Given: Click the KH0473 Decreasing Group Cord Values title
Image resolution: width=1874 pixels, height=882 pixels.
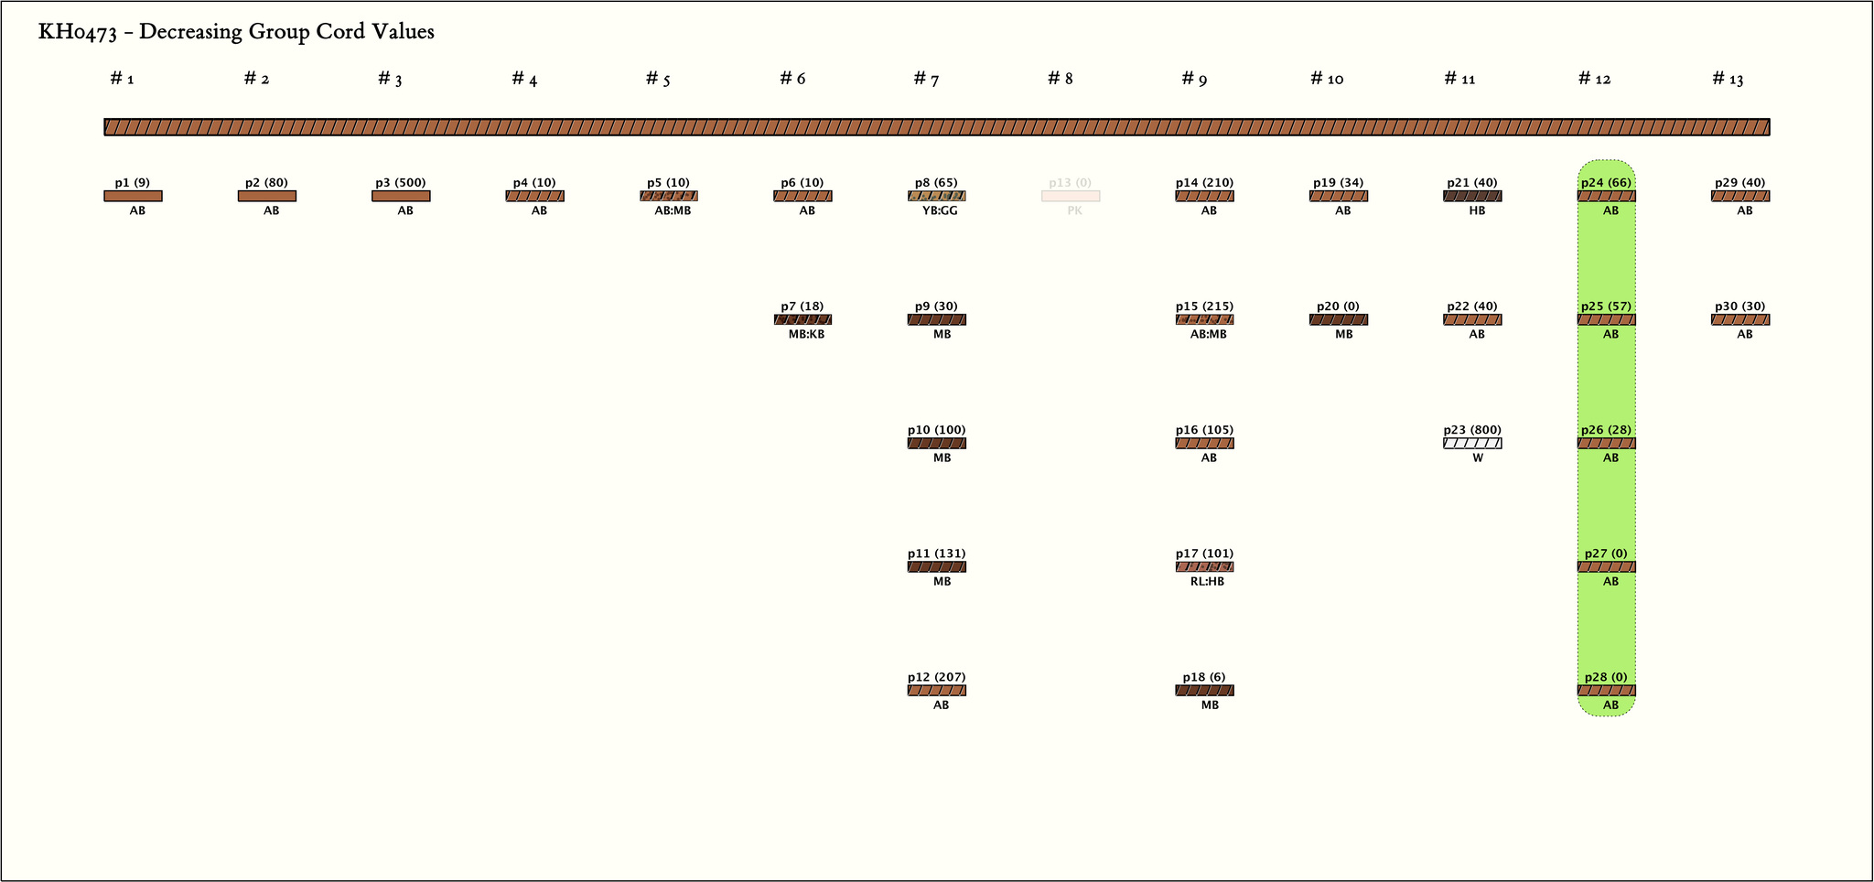Looking at the screenshot, I should pos(236,32).
